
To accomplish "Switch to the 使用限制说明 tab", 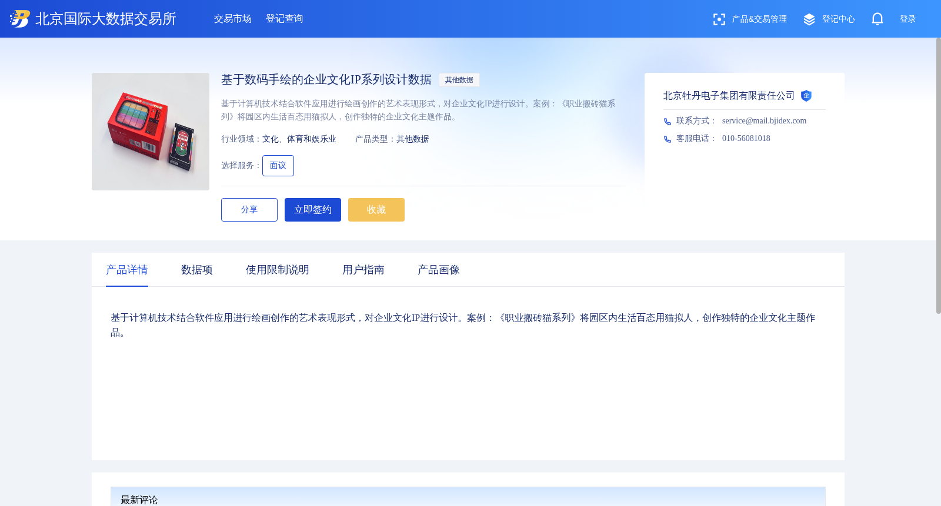I will 278,270.
